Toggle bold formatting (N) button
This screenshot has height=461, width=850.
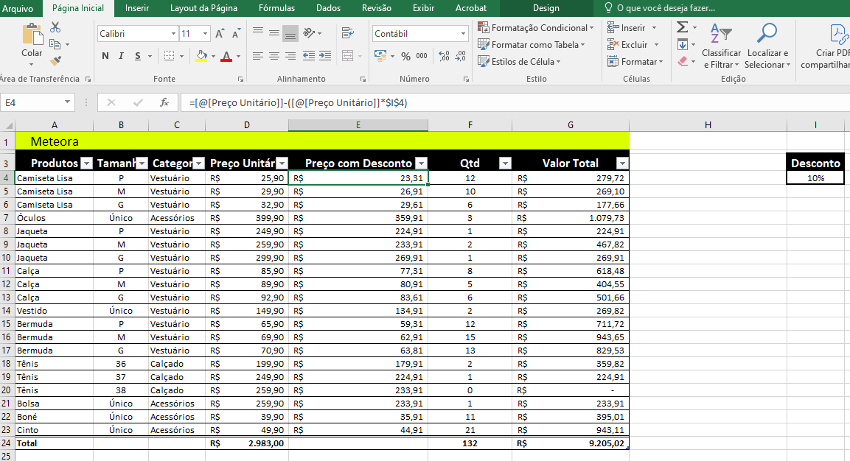pyautogui.click(x=105, y=56)
